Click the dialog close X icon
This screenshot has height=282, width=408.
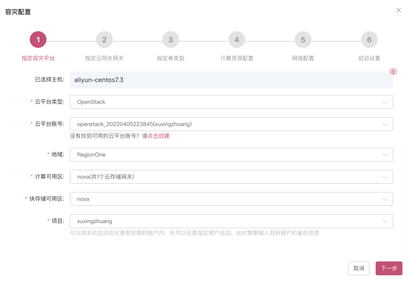(399, 10)
